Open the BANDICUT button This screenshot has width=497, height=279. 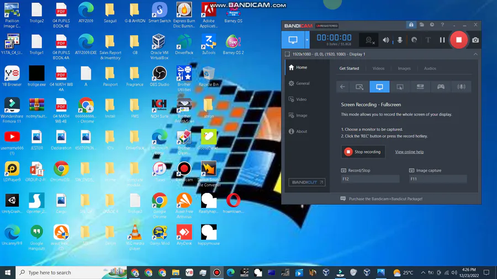tap(307, 182)
